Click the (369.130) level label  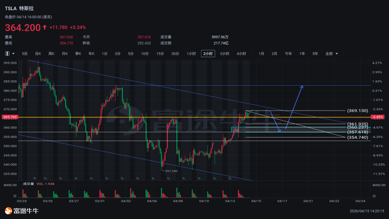pyautogui.click(x=358, y=110)
